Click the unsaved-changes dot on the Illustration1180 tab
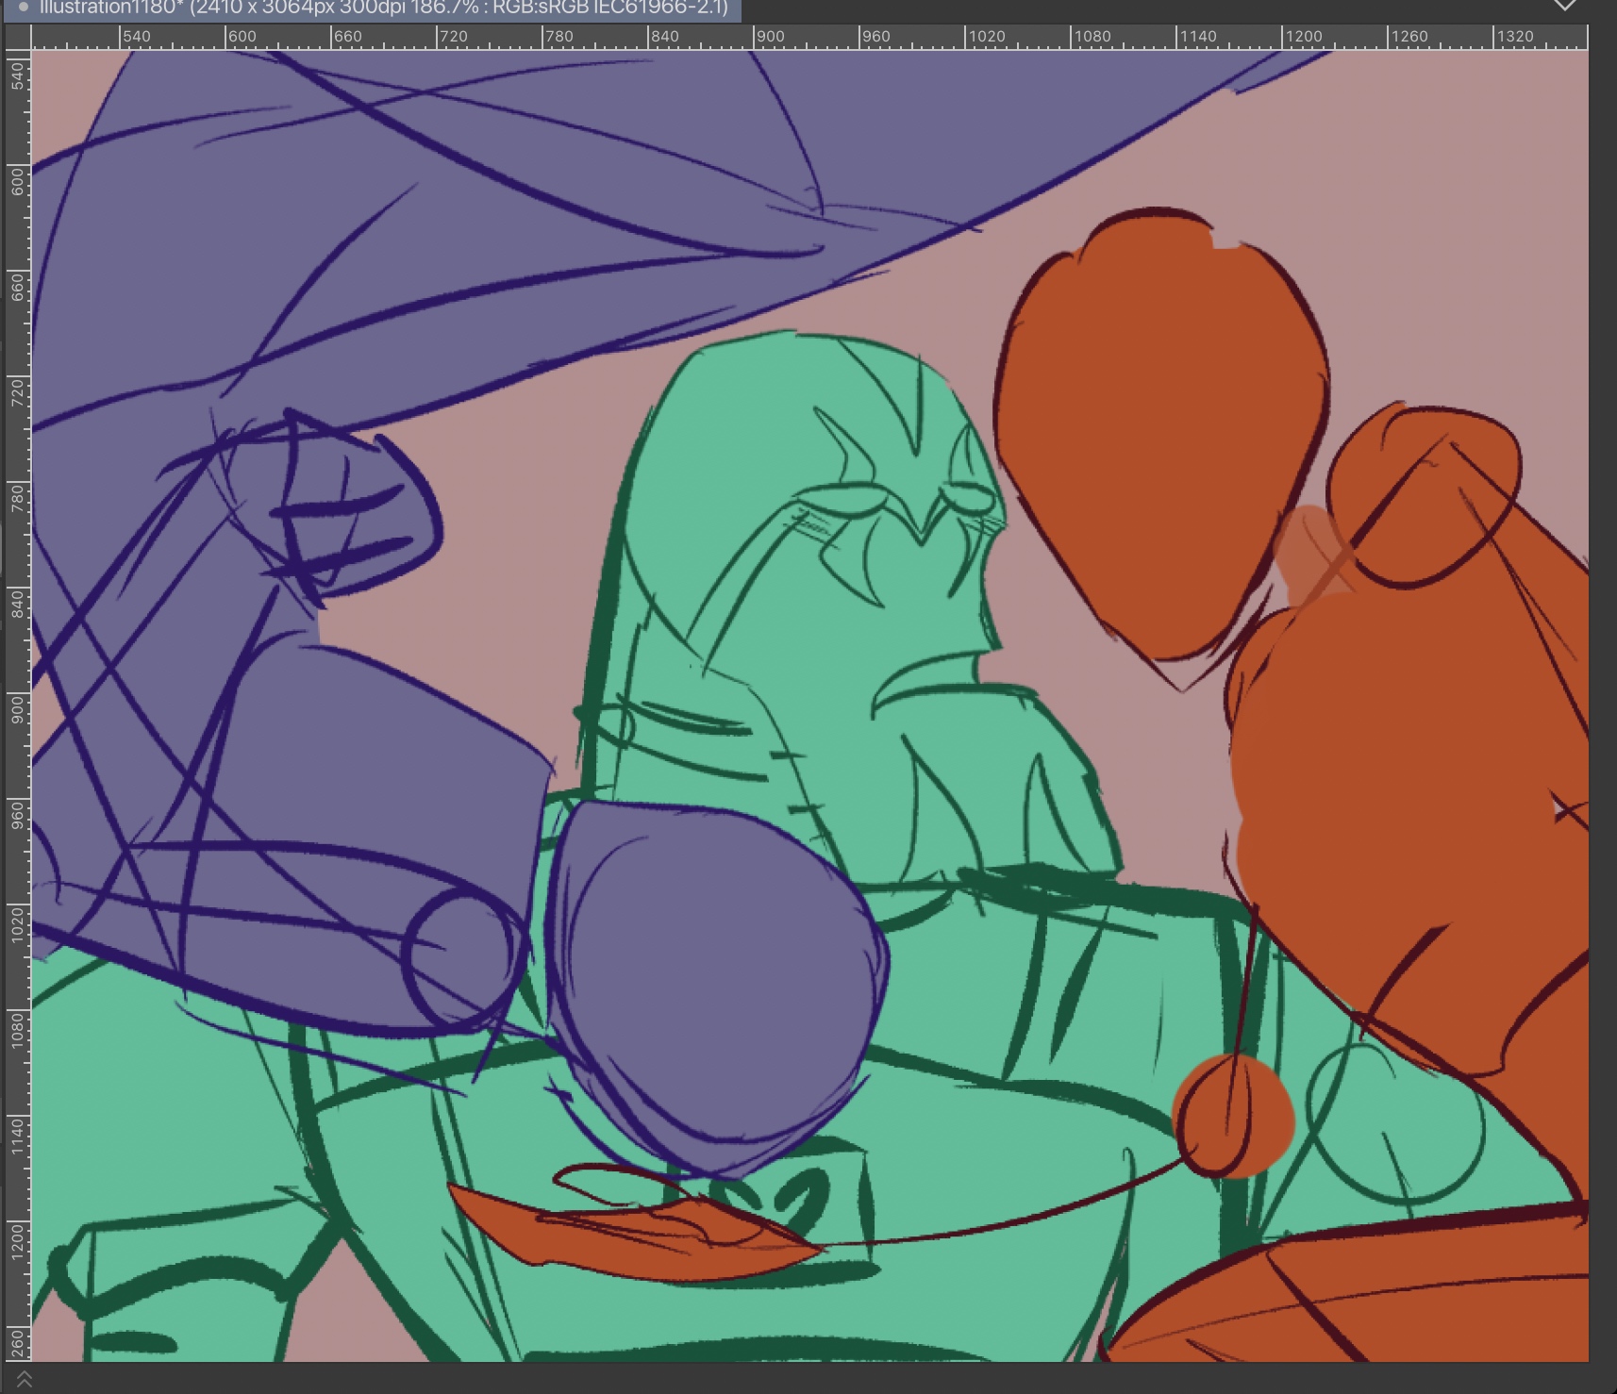 coord(23,8)
